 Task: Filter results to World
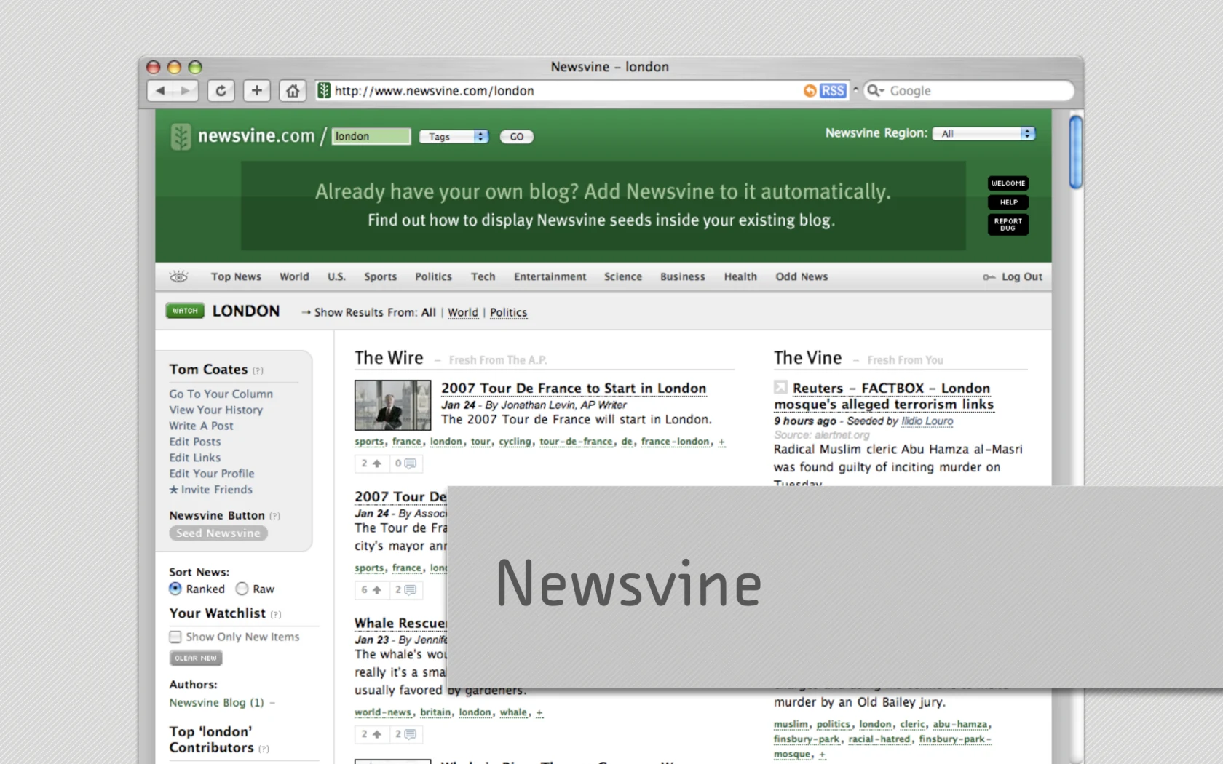(x=463, y=312)
